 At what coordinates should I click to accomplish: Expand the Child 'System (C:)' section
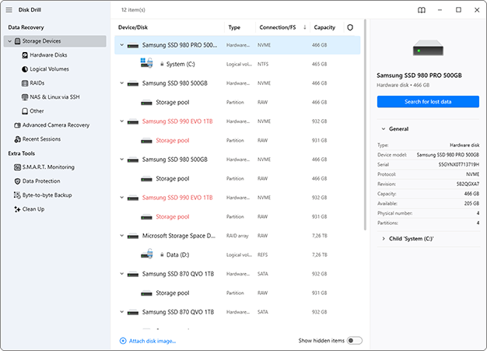click(x=384, y=239)
